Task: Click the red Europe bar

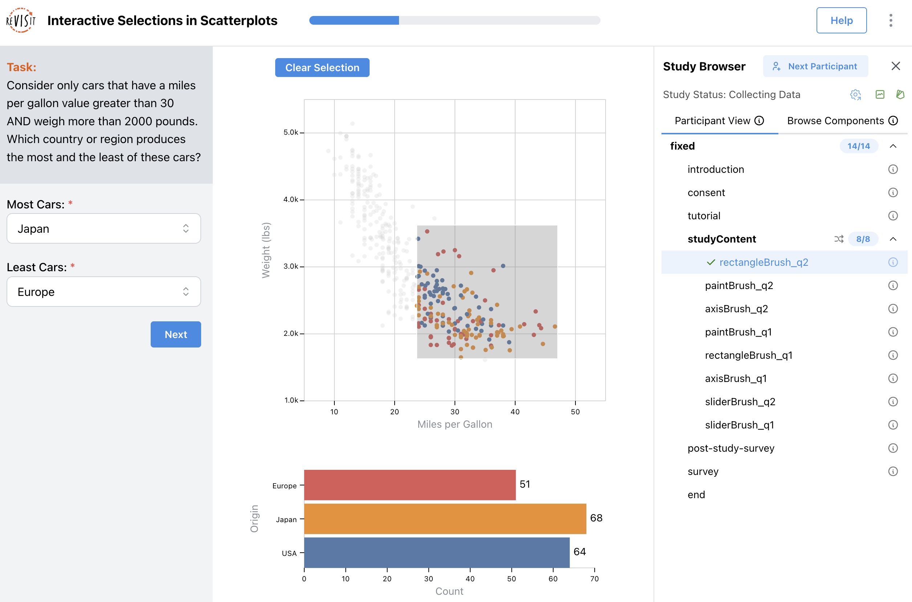Action: (x=410, y=485)
